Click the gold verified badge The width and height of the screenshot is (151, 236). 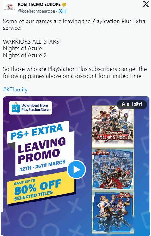coord(64,4)
